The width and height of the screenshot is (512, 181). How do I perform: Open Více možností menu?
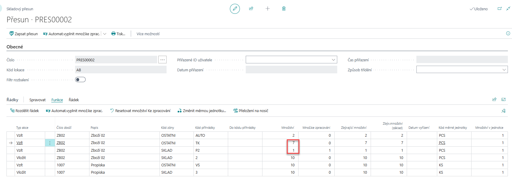(148, 34)
